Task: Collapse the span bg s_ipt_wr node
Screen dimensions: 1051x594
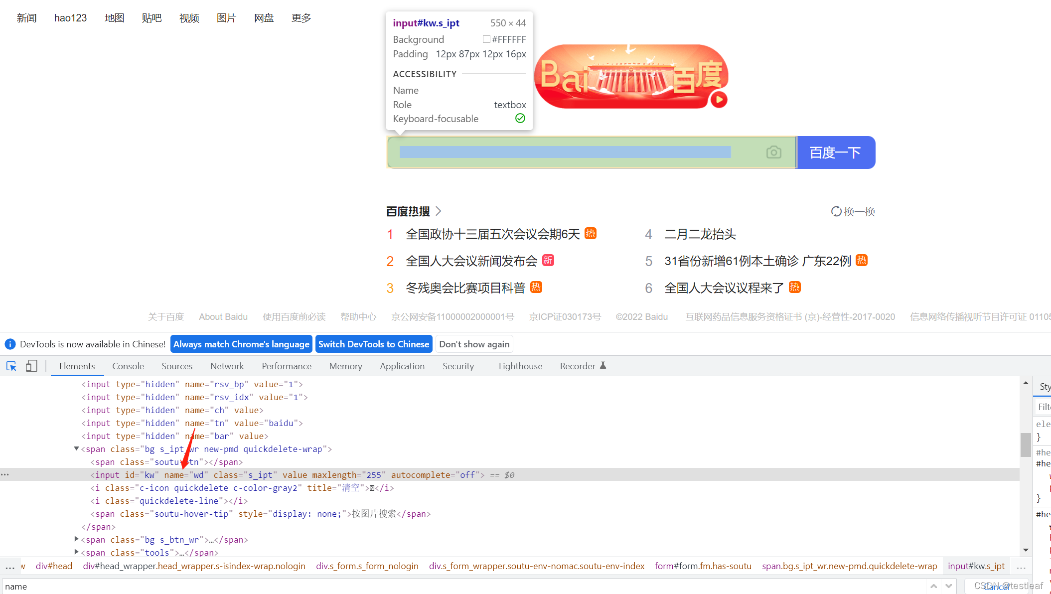Action: tap(76, 449)
